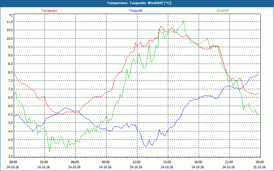Click the 8,0 y-axis value
The width and height of the screenshot is (274, 171).
pyautogui.click(x=10, y=72)
